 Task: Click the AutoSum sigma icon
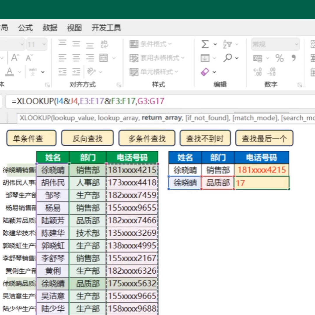(x=205, y=44)
